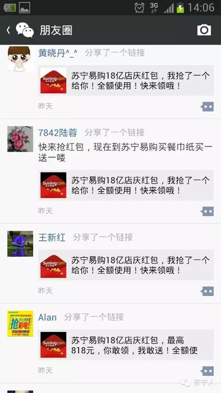This screenshot has height=393, width=221.
Task: Open Alan's yellow 抢彩电 avatar
Action: tap(20, 323)
